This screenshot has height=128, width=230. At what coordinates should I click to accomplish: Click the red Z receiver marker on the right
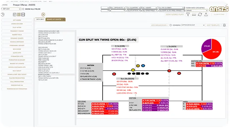pyautogui.click(x=179, y=73)
